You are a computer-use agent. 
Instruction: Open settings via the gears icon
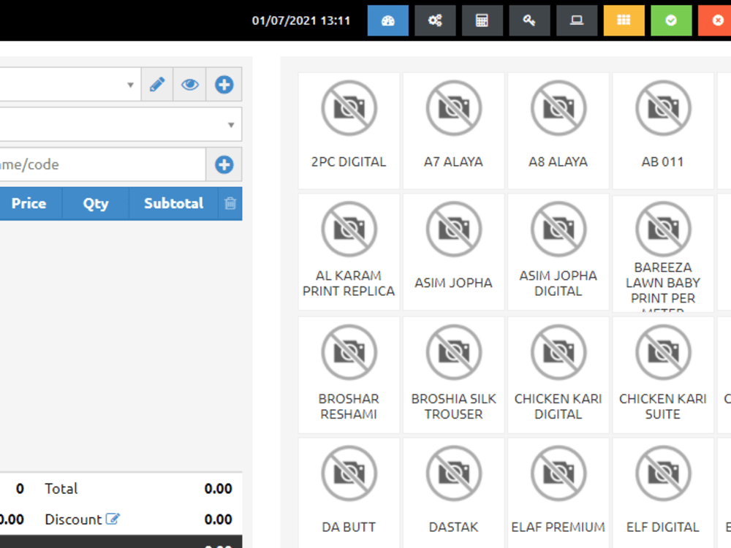[x=435, y=20]
